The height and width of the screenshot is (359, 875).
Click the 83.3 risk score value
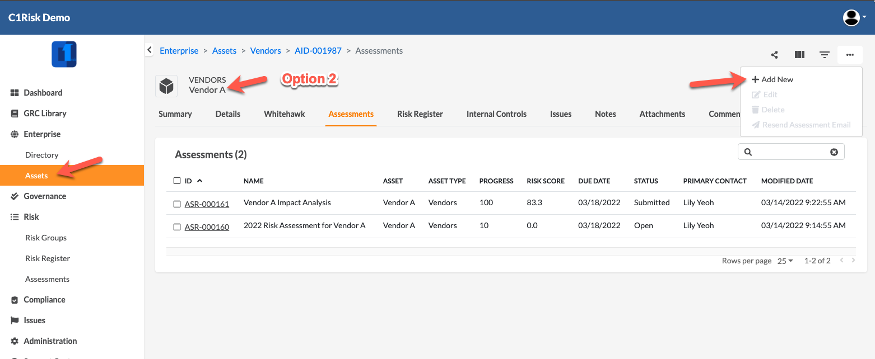535,202
